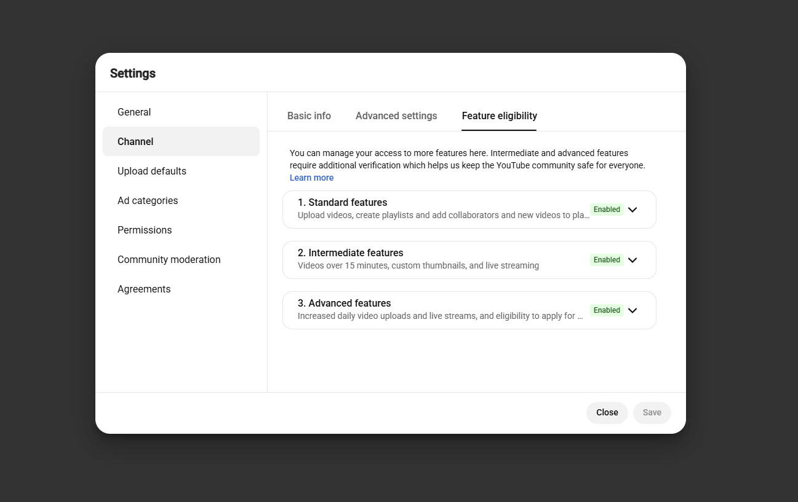Select Channel in the settings sidebar
Viewport: 798px width, 502px height.
pyautogui.click(x=181, y=141)
